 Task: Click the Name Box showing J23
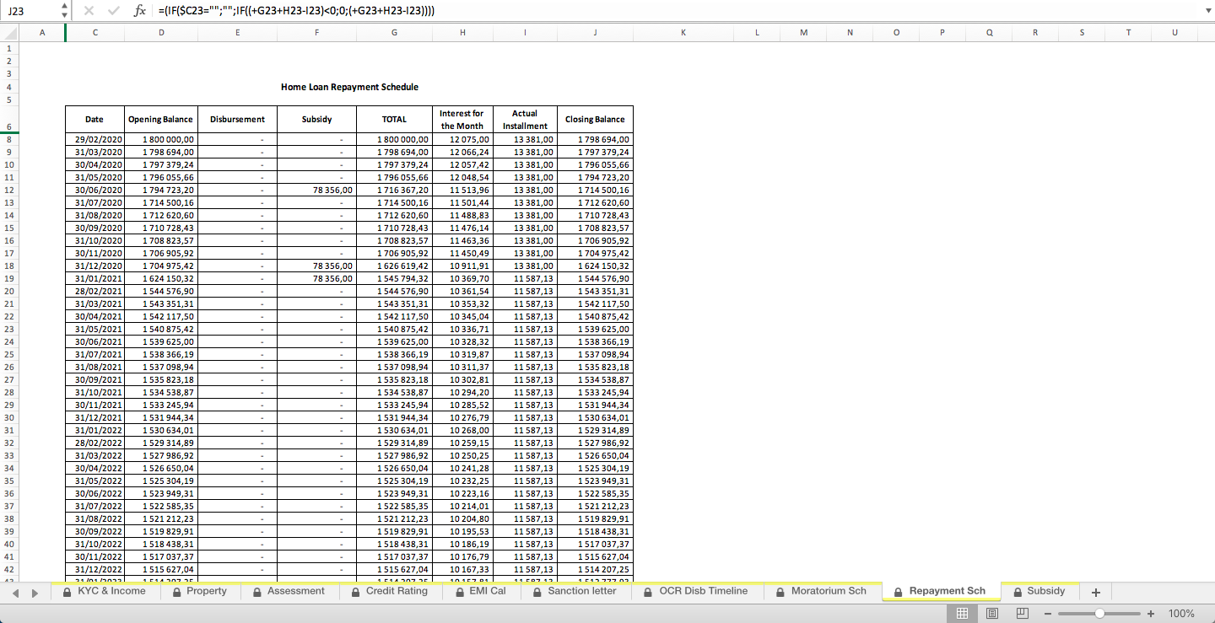point(32,11)
